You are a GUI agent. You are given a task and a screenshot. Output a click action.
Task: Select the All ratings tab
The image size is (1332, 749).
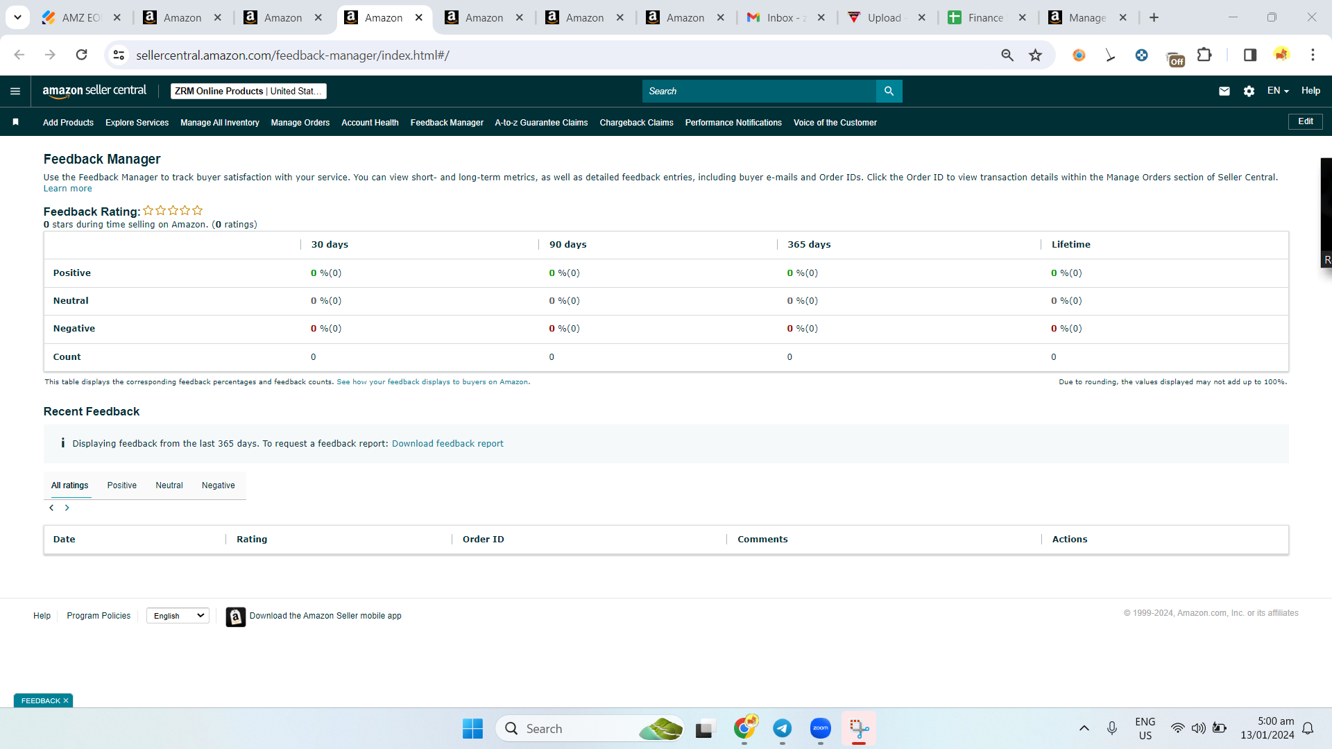click(x=70, y=485)
